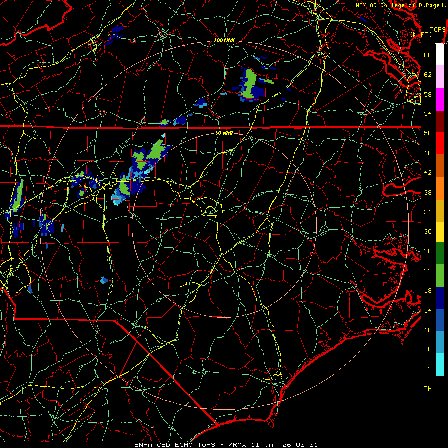Screen dimensions: 448x448
Task: Choose the light orange legend band
Action: pos(440,188)
